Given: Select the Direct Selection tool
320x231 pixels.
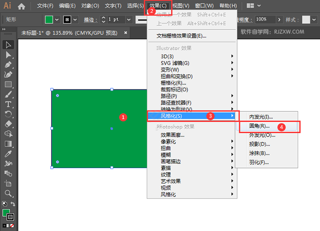Looking at the screenshot, I should point(8,55).
